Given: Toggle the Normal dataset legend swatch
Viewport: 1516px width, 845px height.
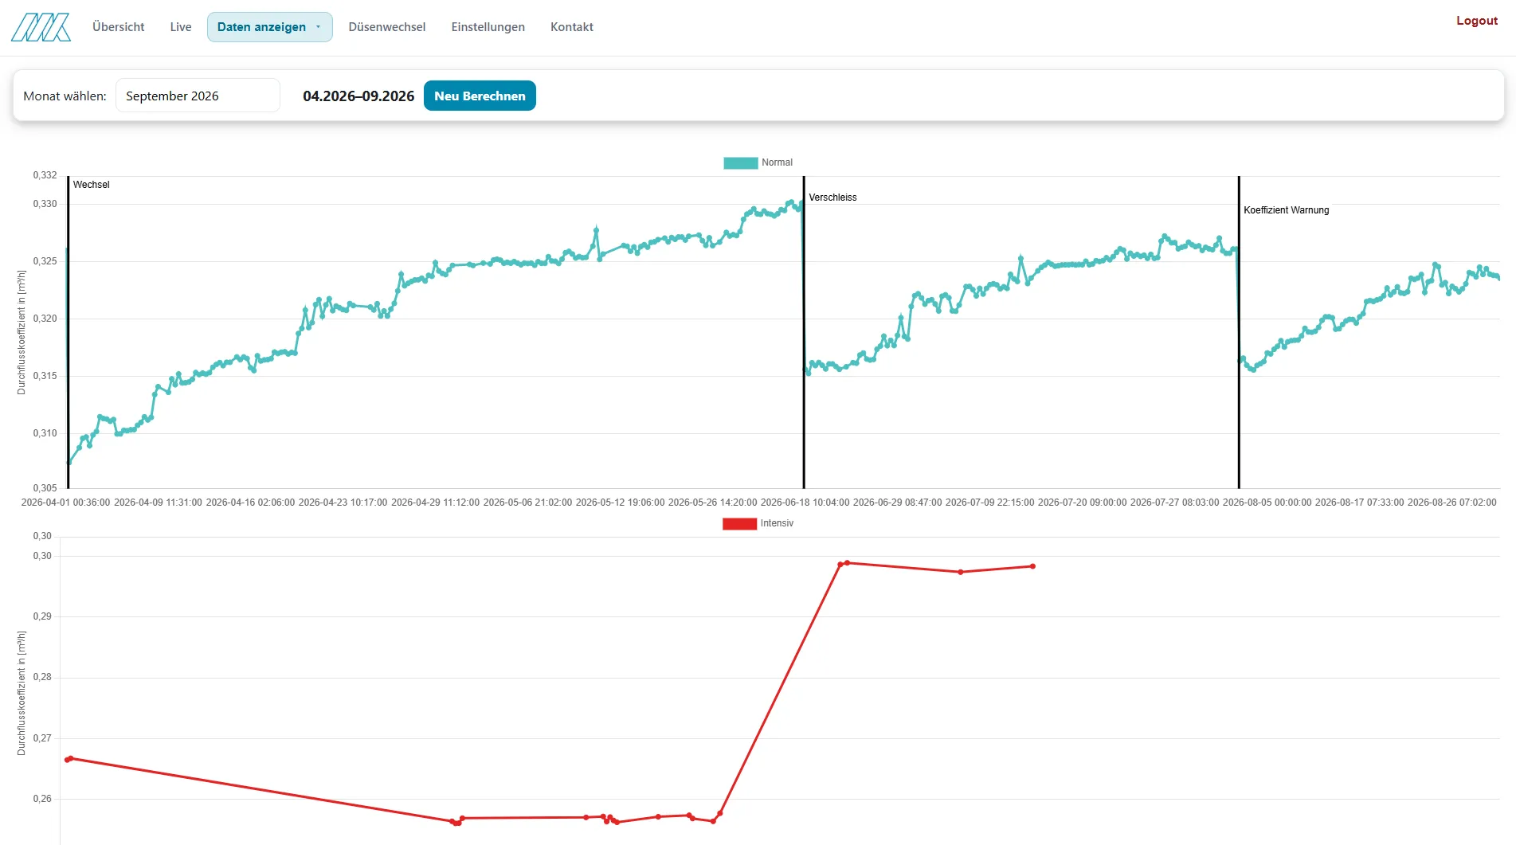Looking at the screenshot, I should point(740,162).
